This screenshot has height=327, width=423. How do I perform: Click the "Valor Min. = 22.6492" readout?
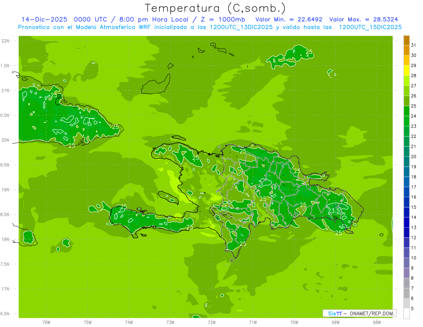coord(289,19)
